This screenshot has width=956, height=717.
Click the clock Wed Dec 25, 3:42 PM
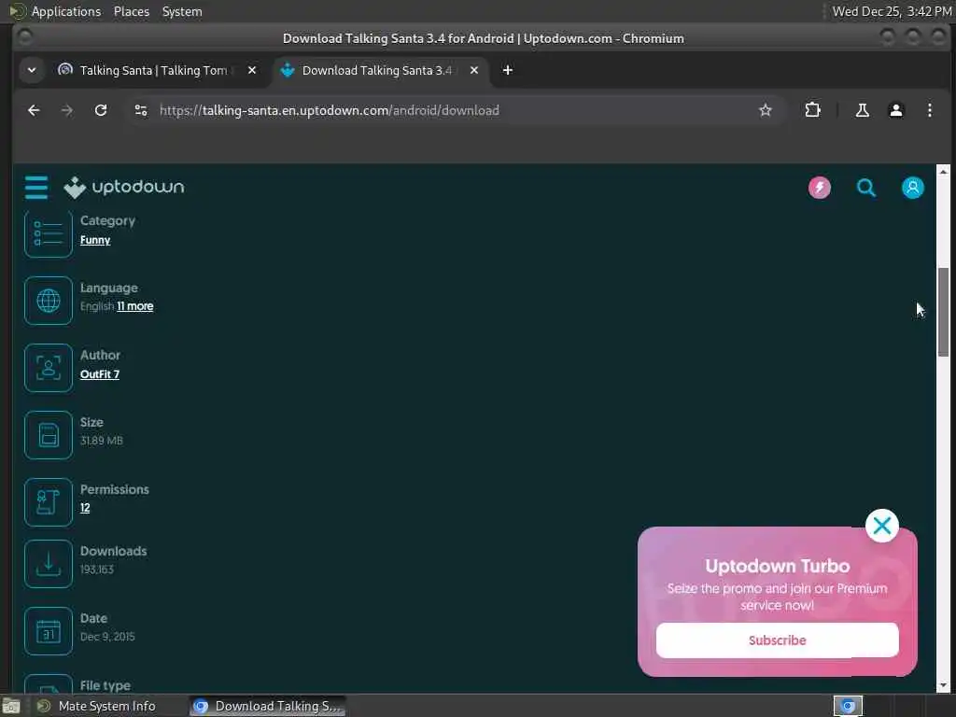(x=892, y=11)
